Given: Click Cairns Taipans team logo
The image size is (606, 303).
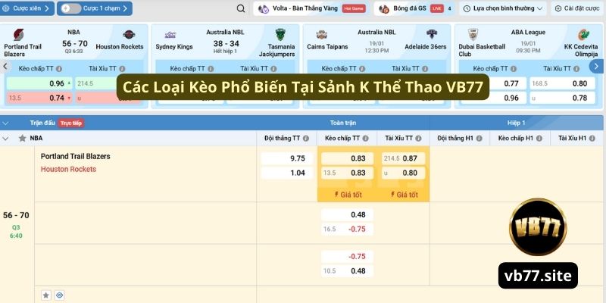Looking at the screenshot, I should point(321,35).
